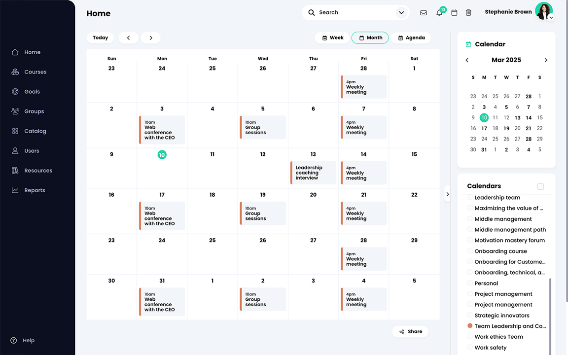This screenshot has width=568, height=355.
Task: Go to next month with the right arrow
Action: pos(546,60)
